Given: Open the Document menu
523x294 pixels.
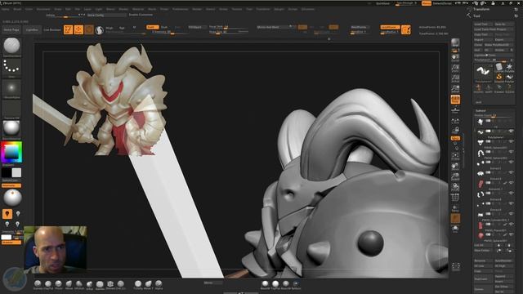Looking at the screenshot, I should pos(43,9).
